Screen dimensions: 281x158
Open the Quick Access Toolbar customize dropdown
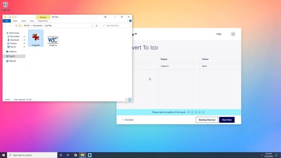click(x=16, y=17)
